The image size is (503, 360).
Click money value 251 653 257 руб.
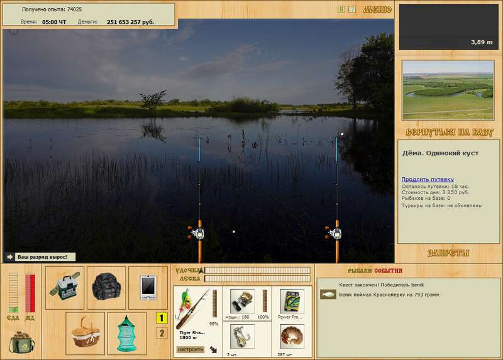pos(130,22)
